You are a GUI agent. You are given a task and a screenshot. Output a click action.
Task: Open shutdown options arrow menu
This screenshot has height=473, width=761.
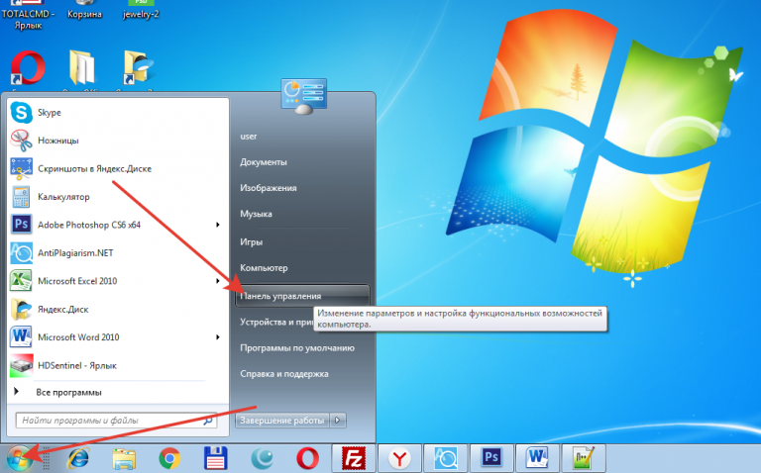[338, 421]
